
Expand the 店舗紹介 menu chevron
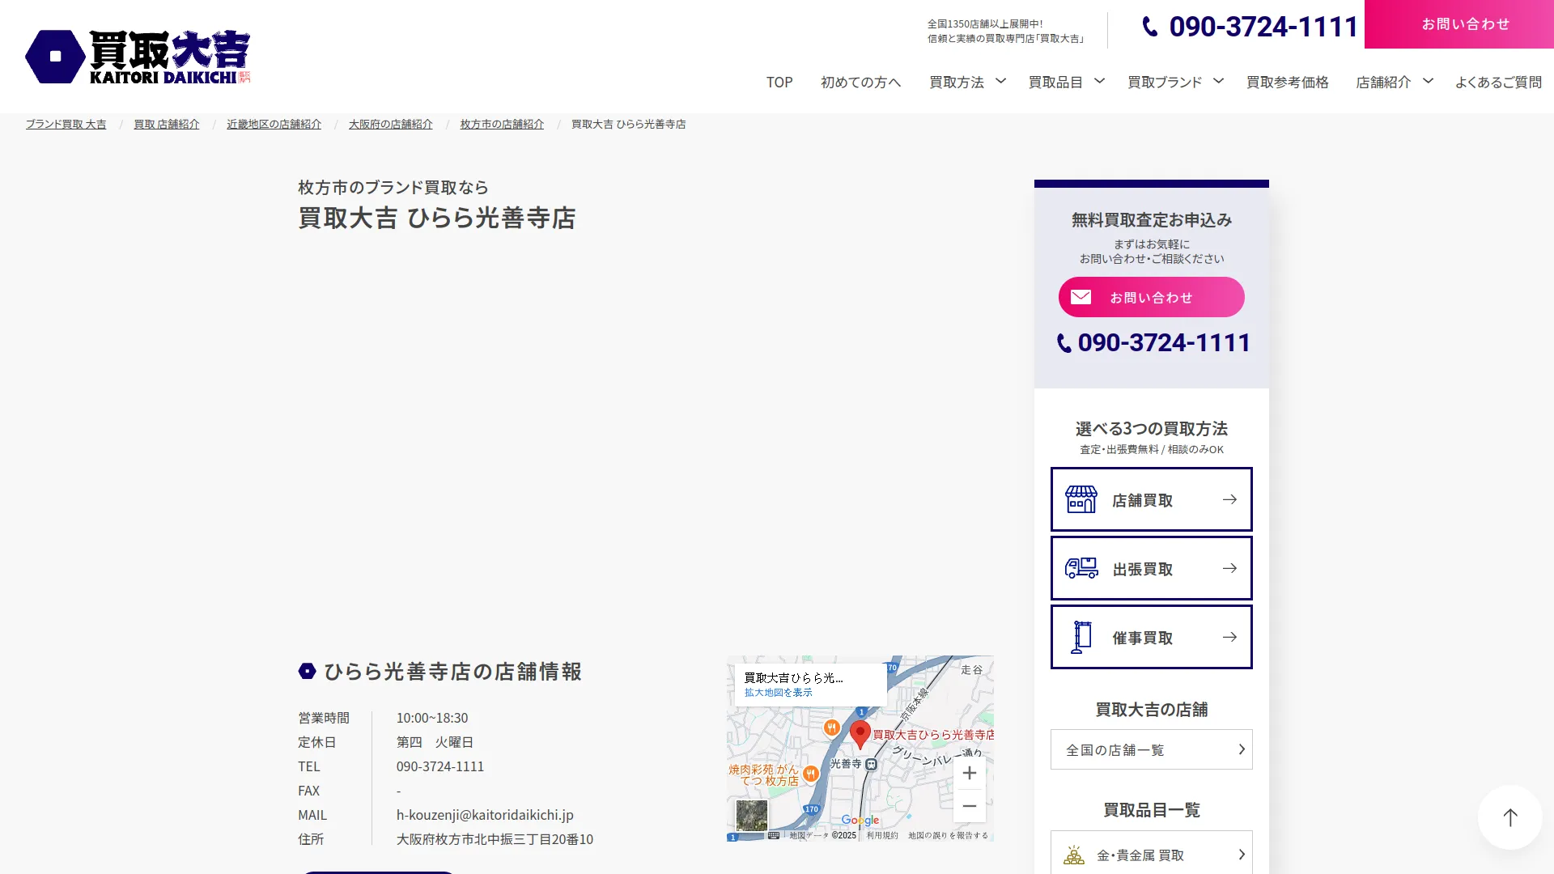(x=1428, y=81)
